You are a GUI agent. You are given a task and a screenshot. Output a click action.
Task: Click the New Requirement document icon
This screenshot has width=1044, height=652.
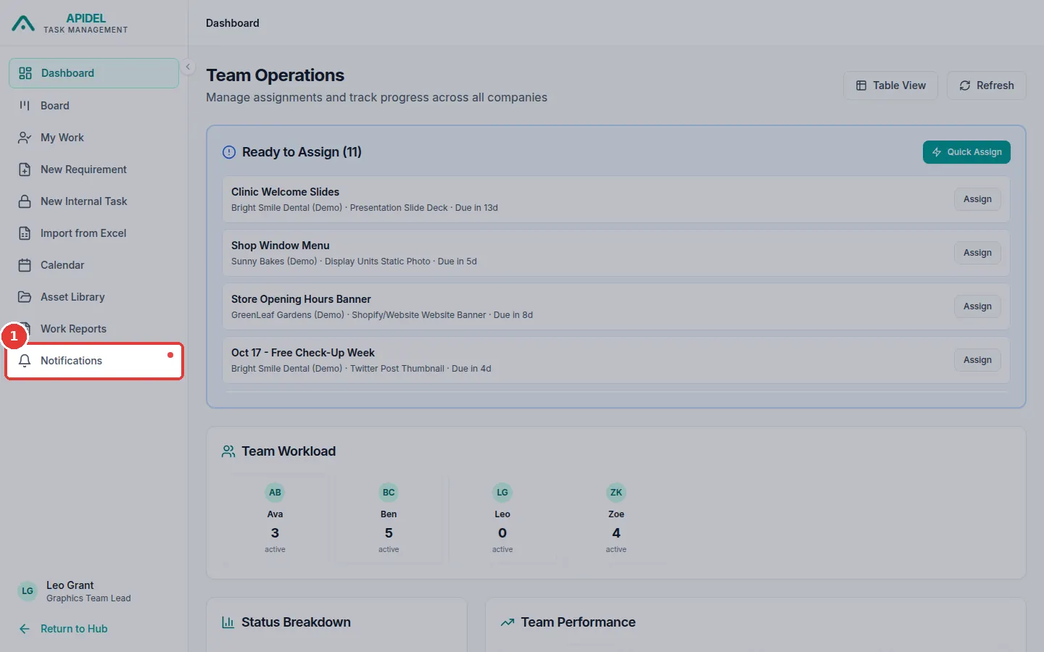25,170
